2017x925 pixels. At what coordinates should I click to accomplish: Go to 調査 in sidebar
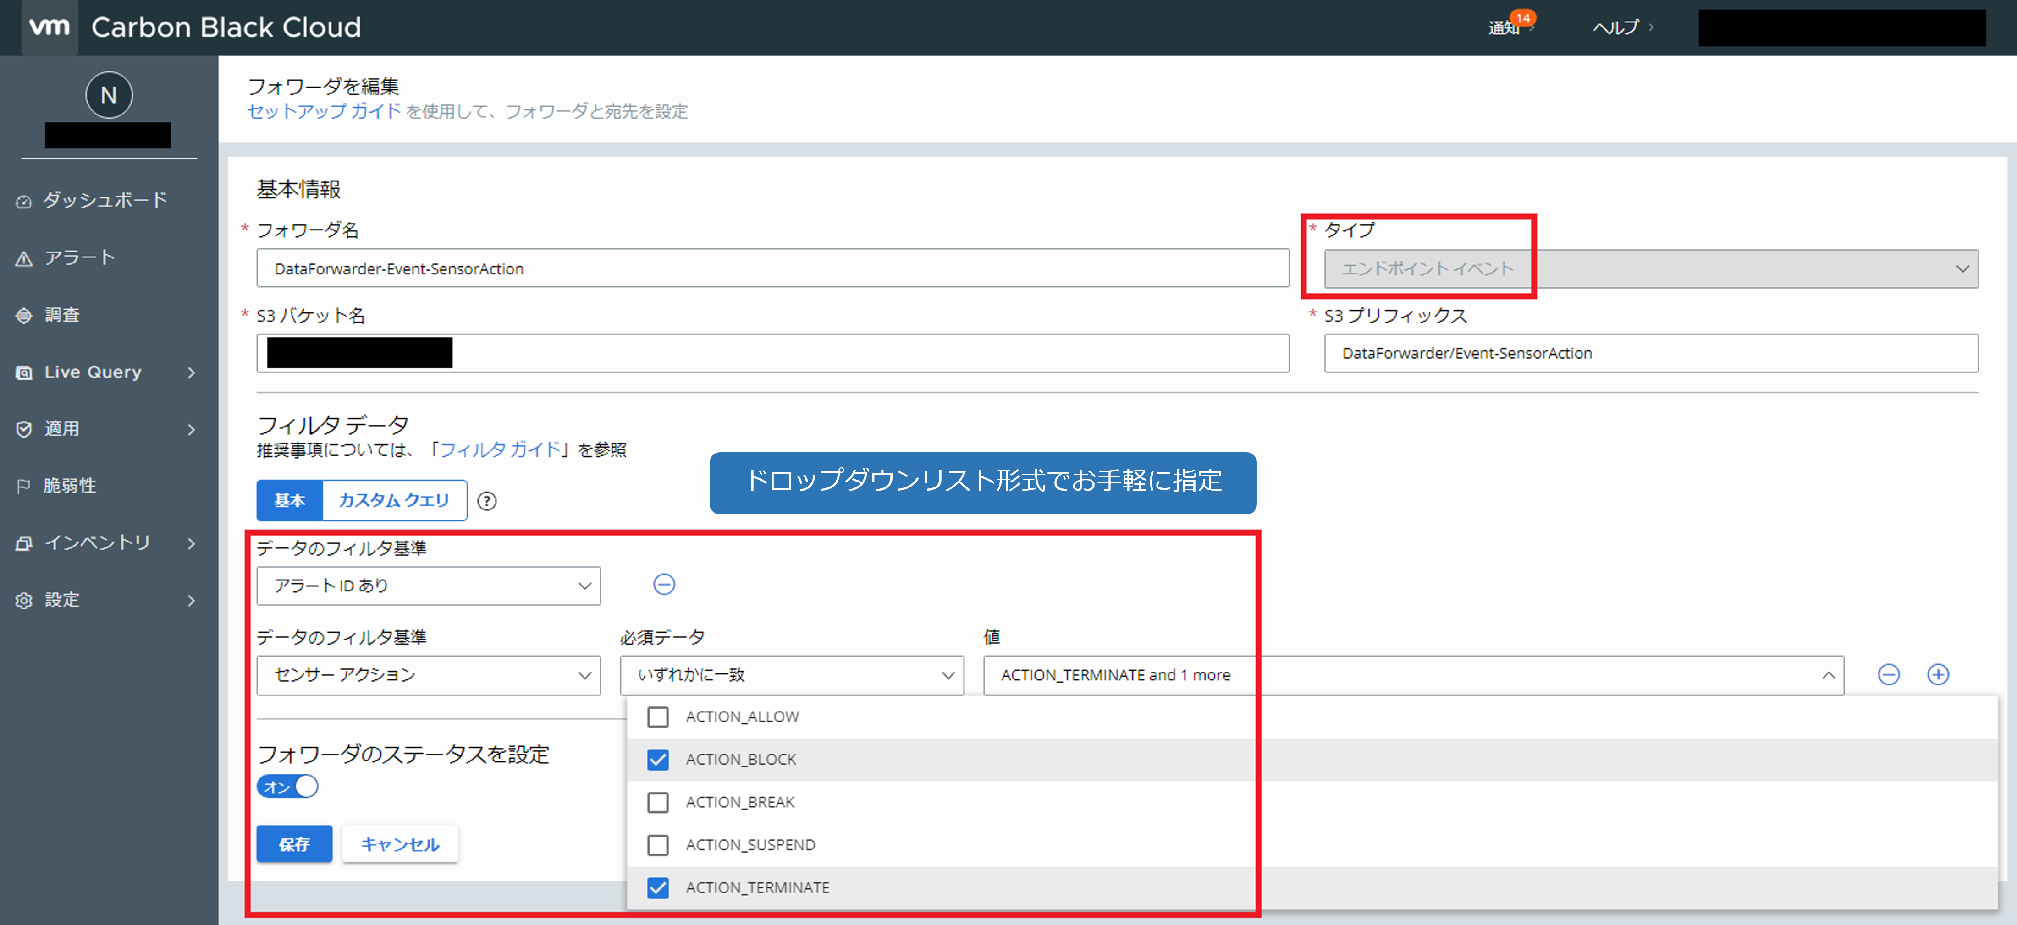tap(62, 315)
